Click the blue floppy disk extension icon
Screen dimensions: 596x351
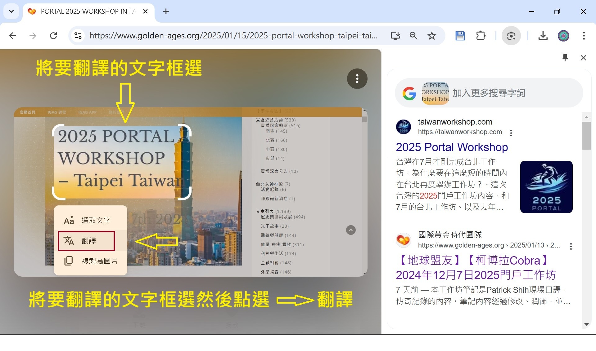(460, 36)
